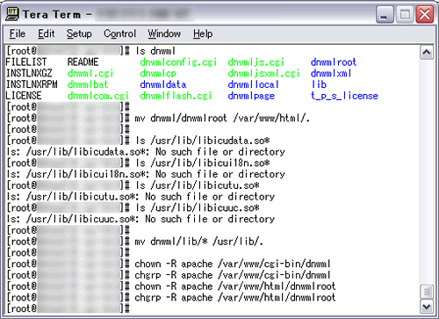The width and height of the screenshot is (439, 319).
Task: Click the INSTLNXGZ file name
Action: 29,73
